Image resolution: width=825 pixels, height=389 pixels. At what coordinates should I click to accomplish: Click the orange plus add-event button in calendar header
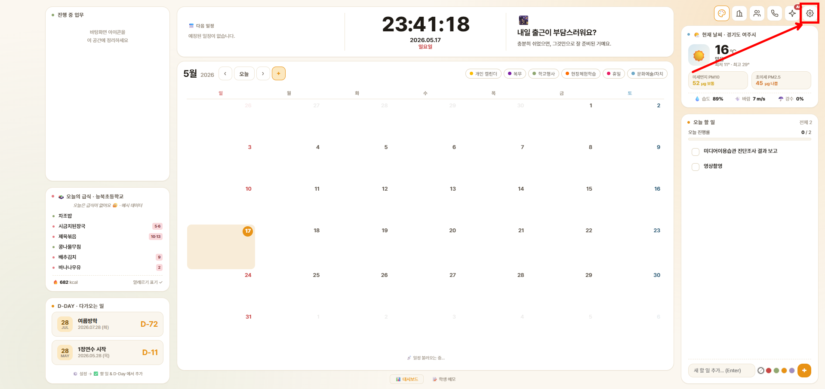(x=279, y=73)
